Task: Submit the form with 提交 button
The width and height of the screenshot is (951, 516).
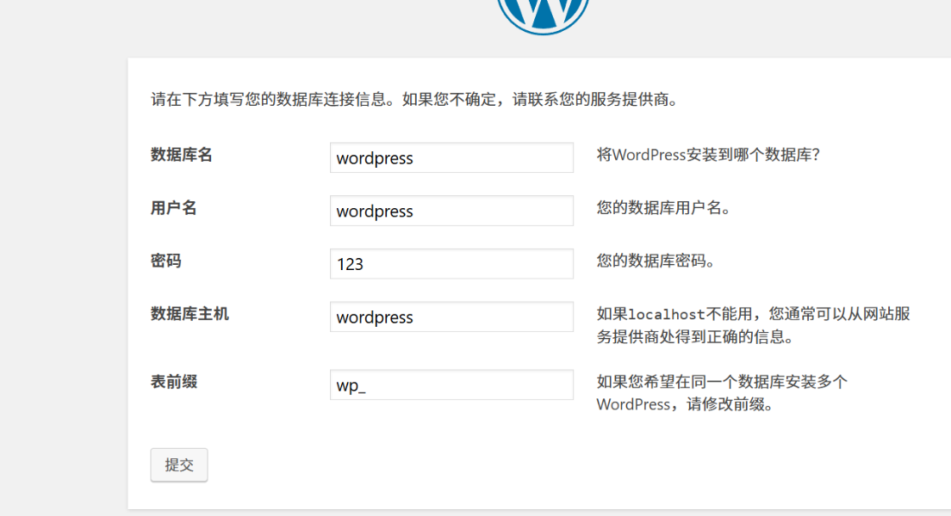Action: coord(179,465)
